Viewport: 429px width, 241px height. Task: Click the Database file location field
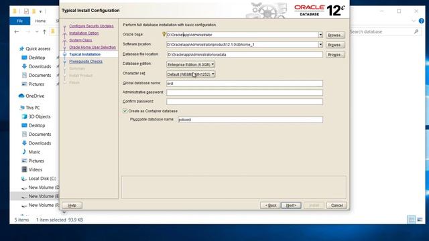245,55
